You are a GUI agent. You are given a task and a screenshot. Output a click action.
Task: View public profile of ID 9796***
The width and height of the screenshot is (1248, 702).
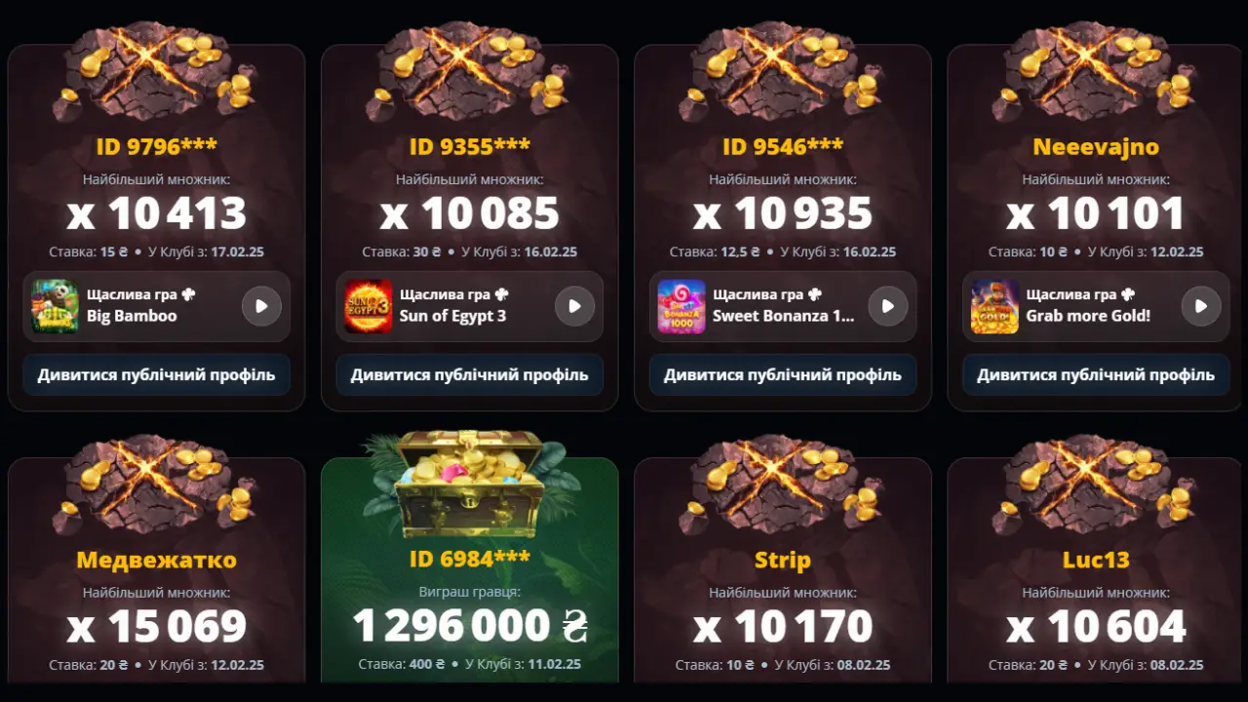pyautogui.click(x=157, y=375)
